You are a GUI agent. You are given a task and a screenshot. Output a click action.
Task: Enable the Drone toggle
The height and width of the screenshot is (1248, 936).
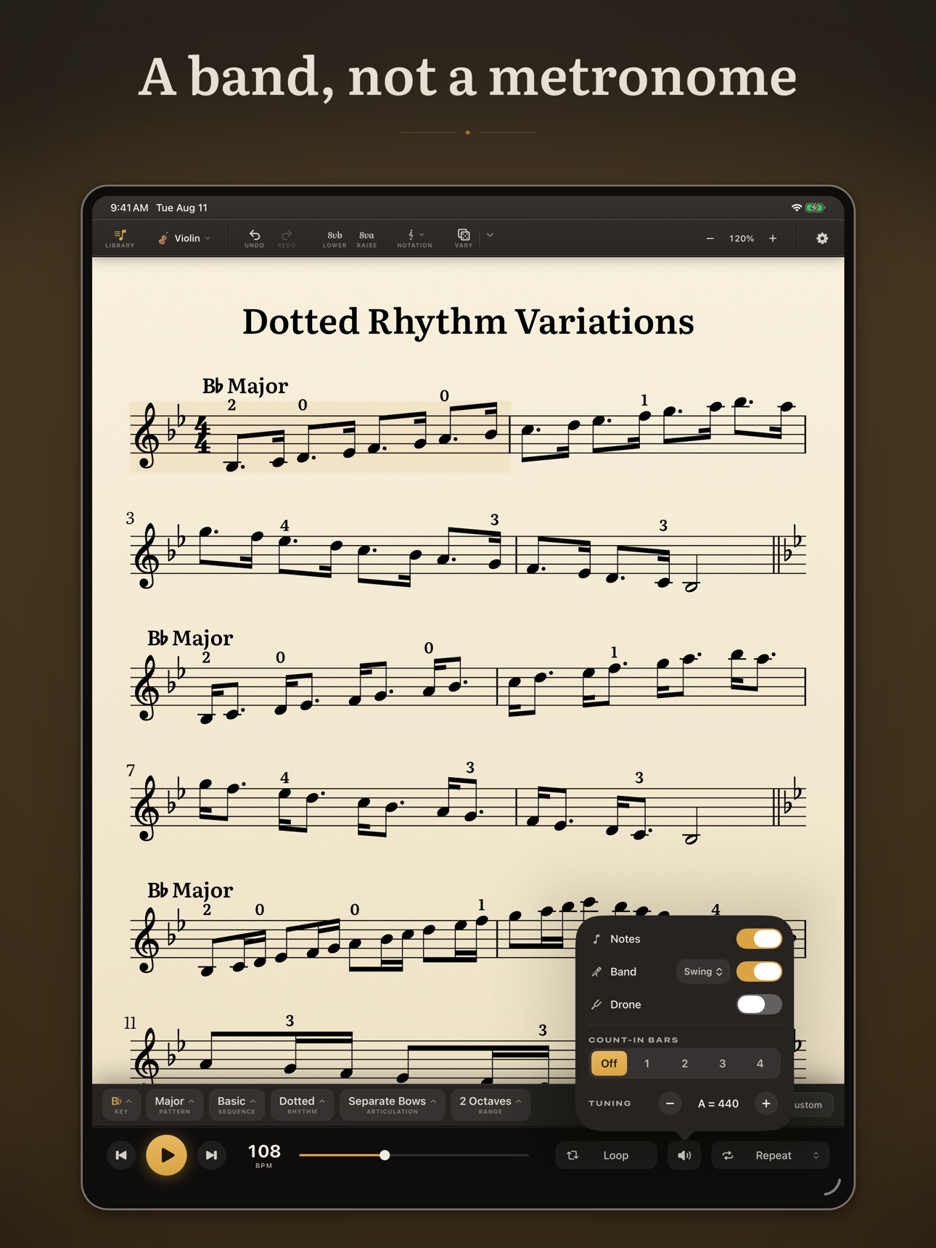[759, 1004]
